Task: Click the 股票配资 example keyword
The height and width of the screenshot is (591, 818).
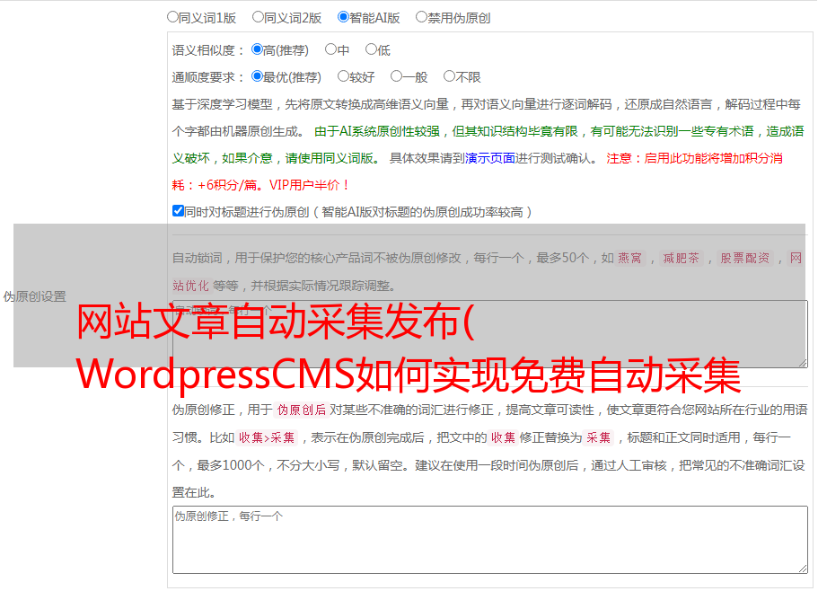Action: coord(745,258)
